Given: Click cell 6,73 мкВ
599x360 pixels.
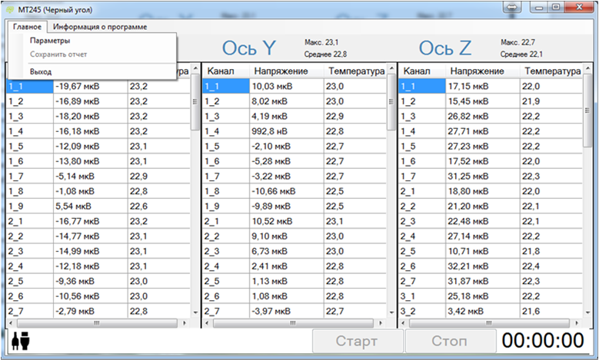Looking at the screenshot, I should click(x=286, y=251).
